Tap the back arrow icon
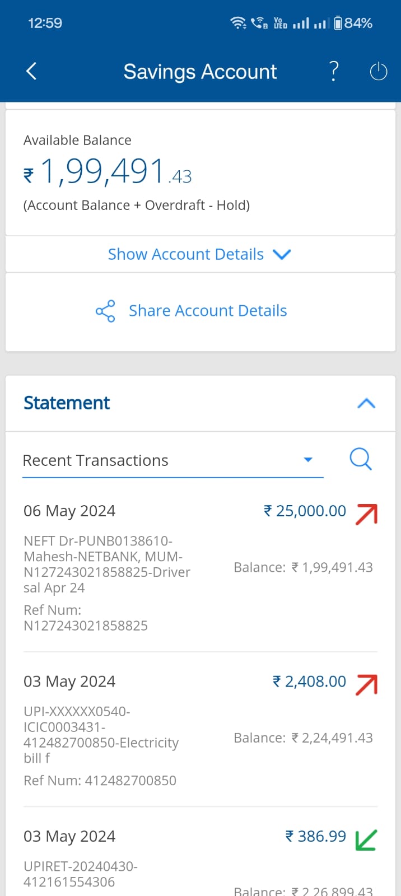This screenshot has height=896, width=401. pos(31,72)
